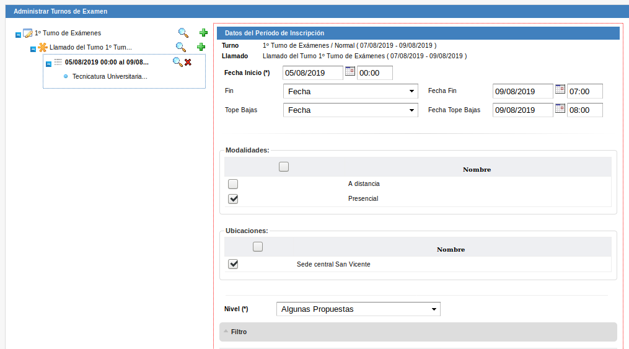Select 1º Turno de Exámenes tree item

tap(68, 33)
